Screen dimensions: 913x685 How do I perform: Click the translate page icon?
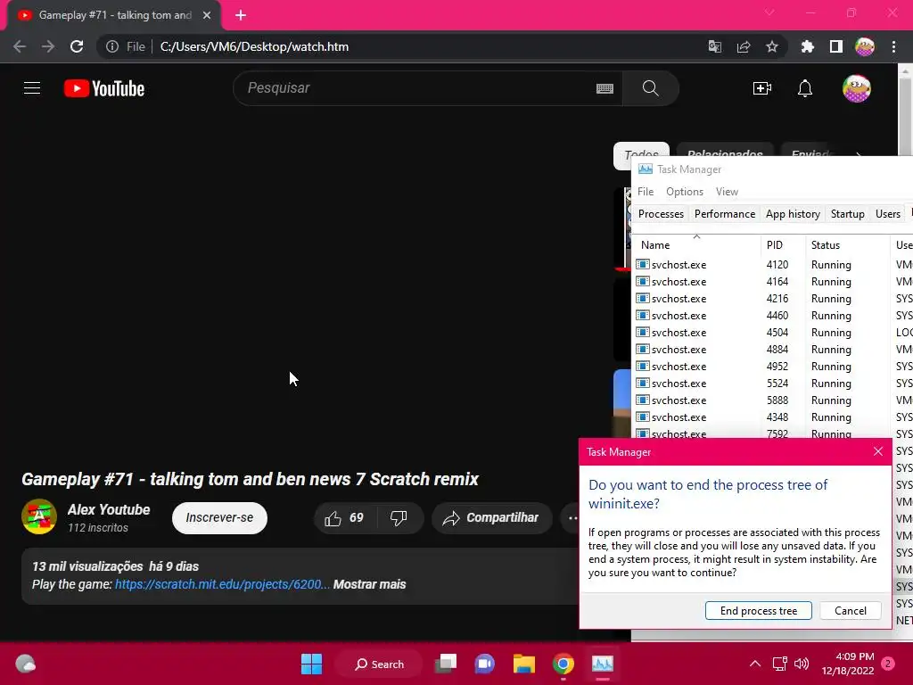click(714, 46)
